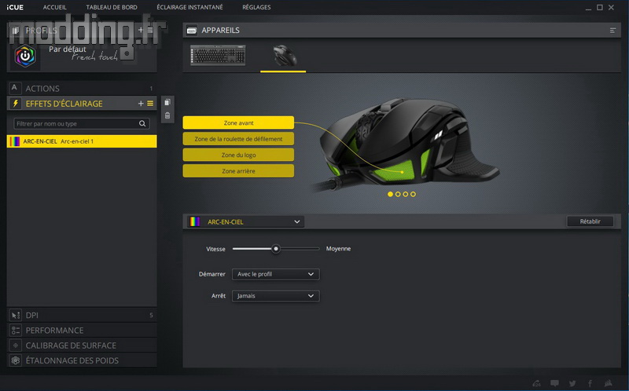Select the Arc-en-ciel 1 effect row
The width and height of the screenshot is (629, 391).
pyautogui.click(x=82, y=141)
